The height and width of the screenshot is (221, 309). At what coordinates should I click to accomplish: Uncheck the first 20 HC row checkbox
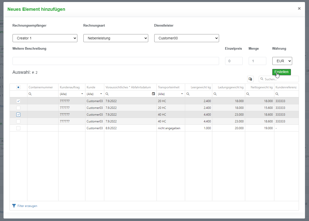pyautogui.click(x=18, y=101)
